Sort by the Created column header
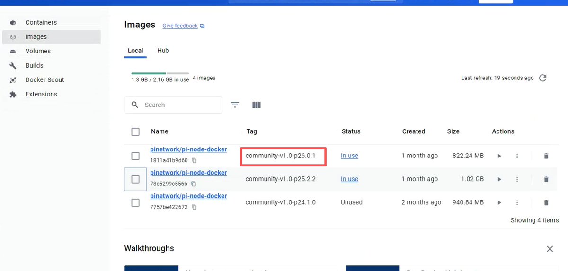This screenshot has height=271, width=568. point(414,131)
